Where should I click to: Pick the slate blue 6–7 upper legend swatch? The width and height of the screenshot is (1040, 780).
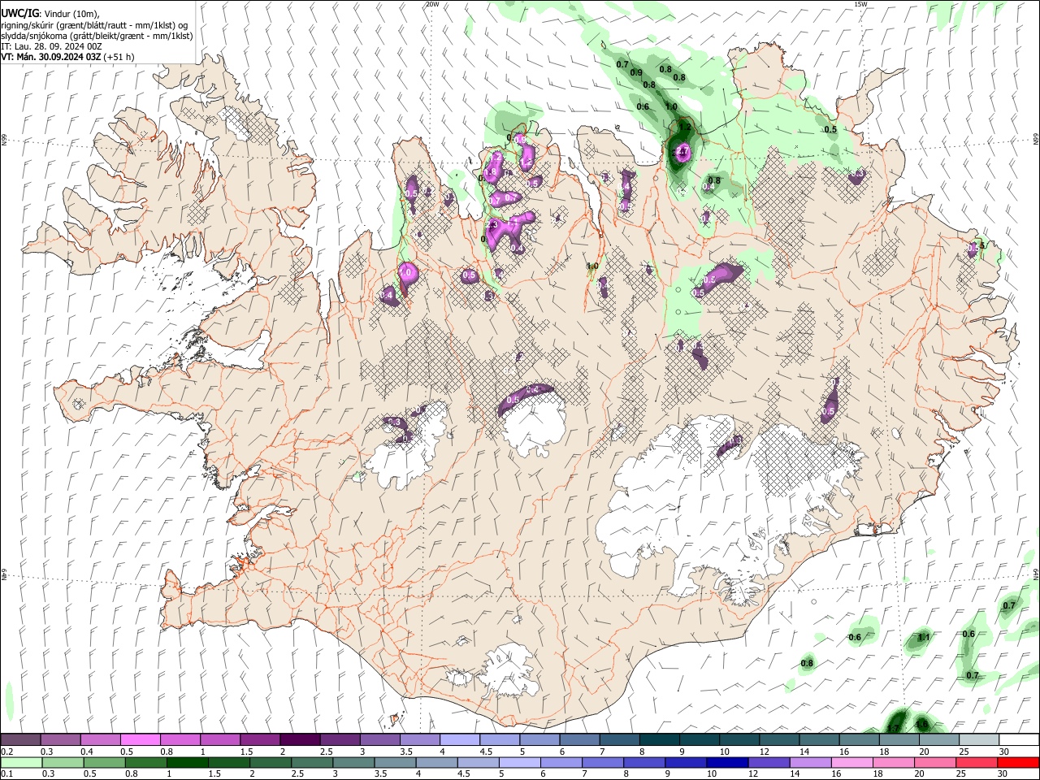point(578,739)
